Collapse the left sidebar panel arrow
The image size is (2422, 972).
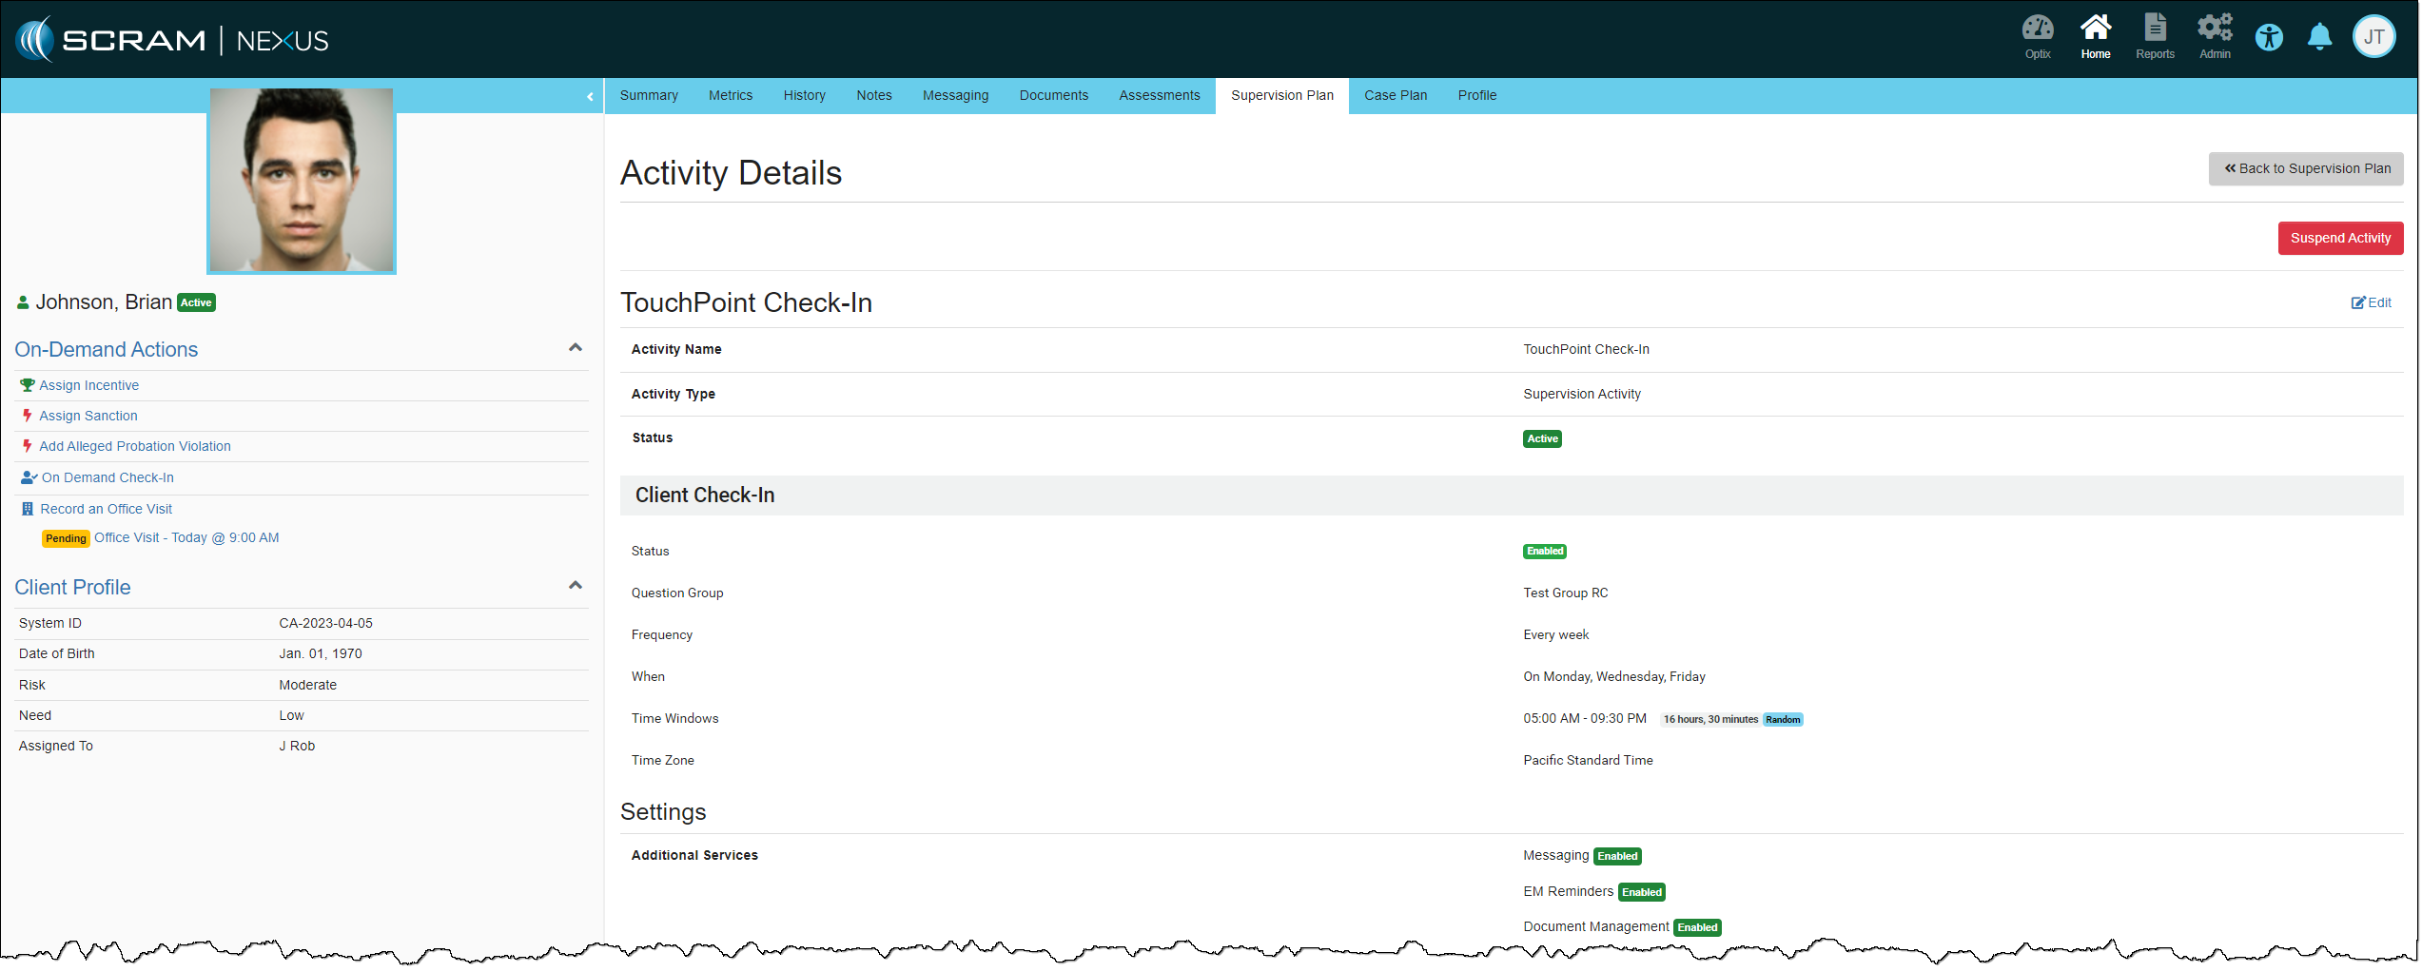click(x=590, y=96)
